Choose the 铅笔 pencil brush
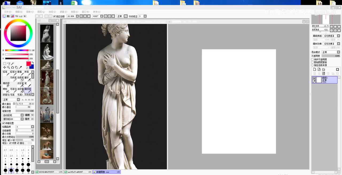Viewport: 342px width, 175px height. click(6, 73)
